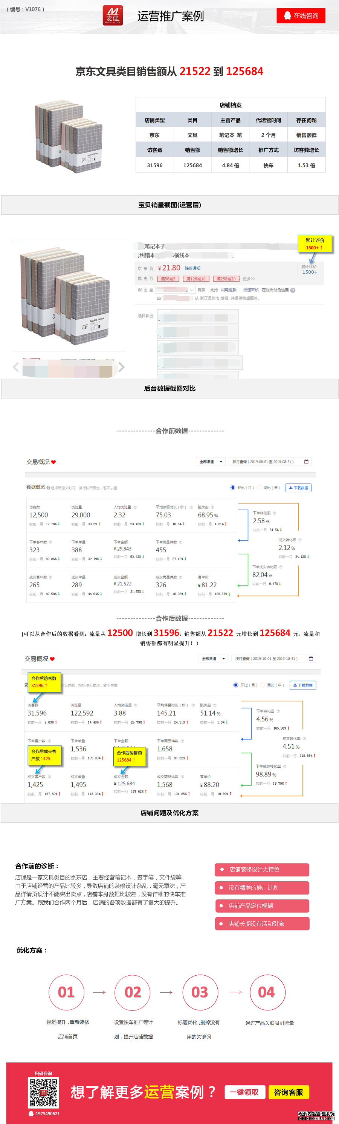Click help icon beside 下单客户数 at 323
This screenshot has height=1124, width=339.
click(x=50, y=542)
